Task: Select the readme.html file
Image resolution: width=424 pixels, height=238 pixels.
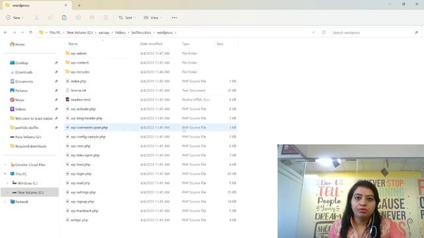Action: [x=81, y=100]
